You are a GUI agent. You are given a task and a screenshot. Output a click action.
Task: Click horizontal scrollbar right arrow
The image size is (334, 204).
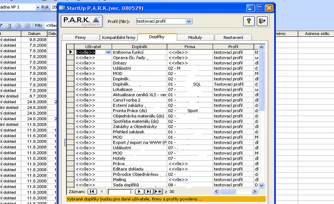pyautogui.click(x=254, y=191)
